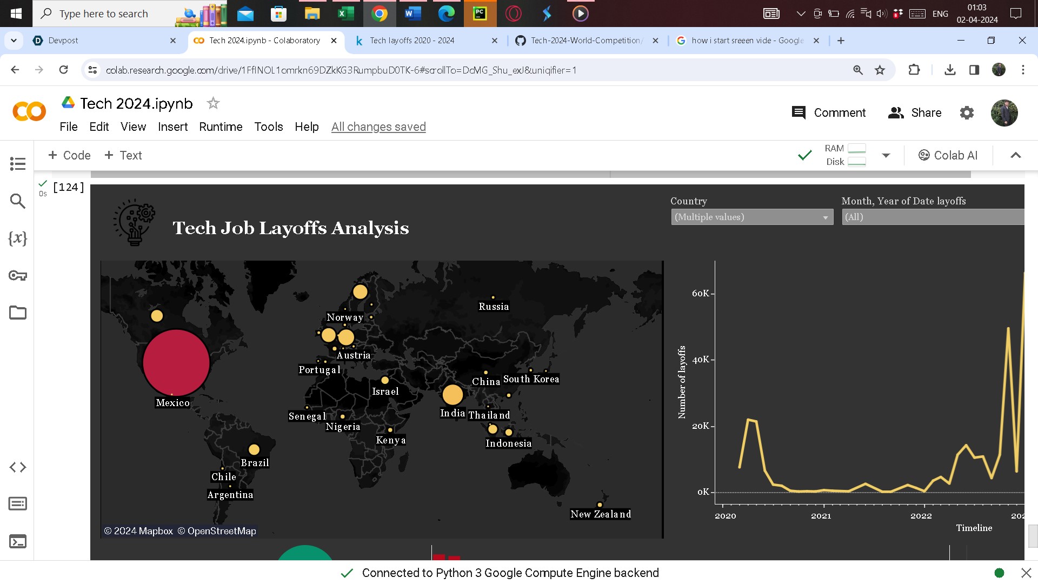1038x584 pixels.
Task: Open the Runtime menu
Action: pos(221,127)
